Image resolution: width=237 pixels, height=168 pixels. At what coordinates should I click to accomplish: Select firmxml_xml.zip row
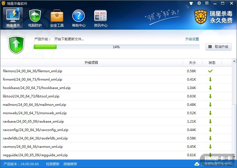(x=116, y=80)
